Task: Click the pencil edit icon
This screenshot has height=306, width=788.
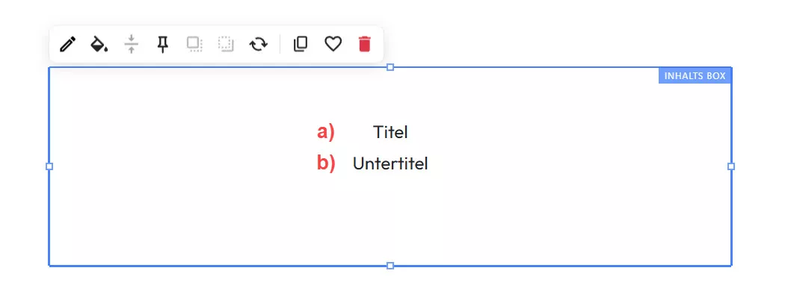Action: pyautogui.click(x=67, y=45)
